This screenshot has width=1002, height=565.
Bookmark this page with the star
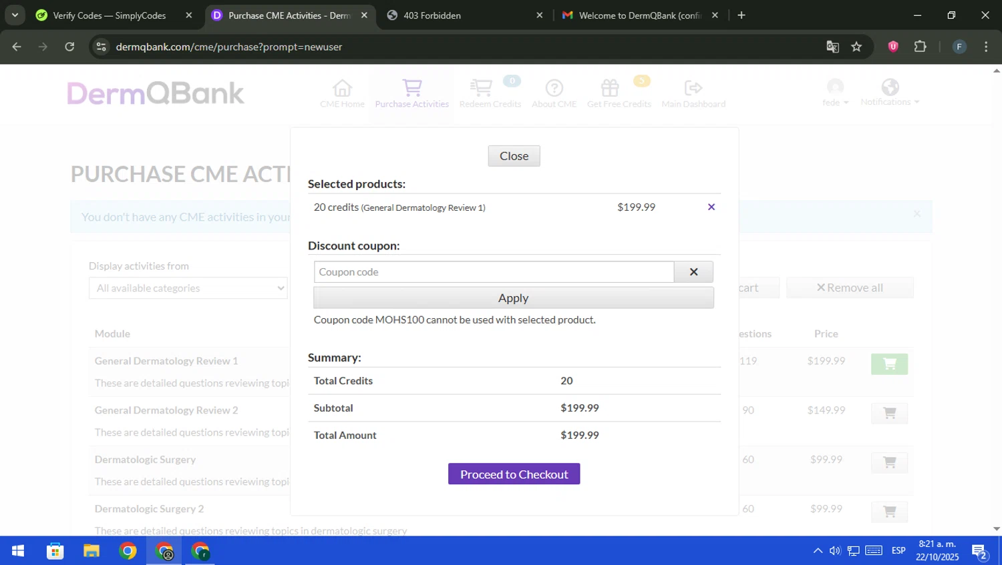856,47
